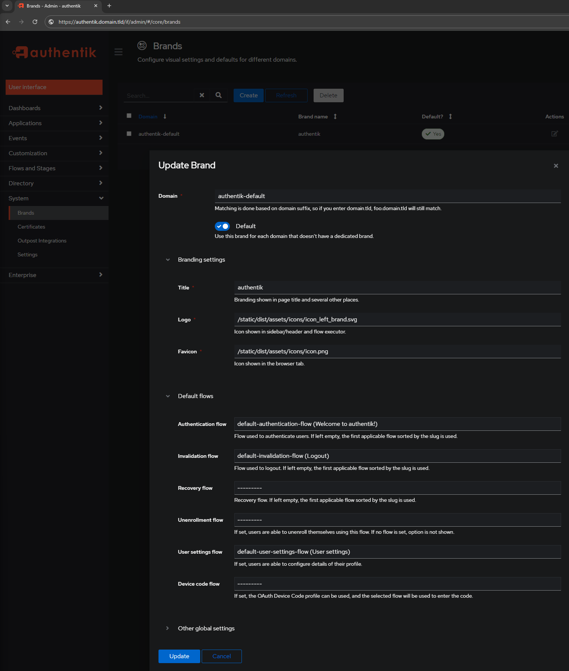The height and width of the screenshot is (671, 569).
Task: Click the brand search input field
Action: point(159,95)
